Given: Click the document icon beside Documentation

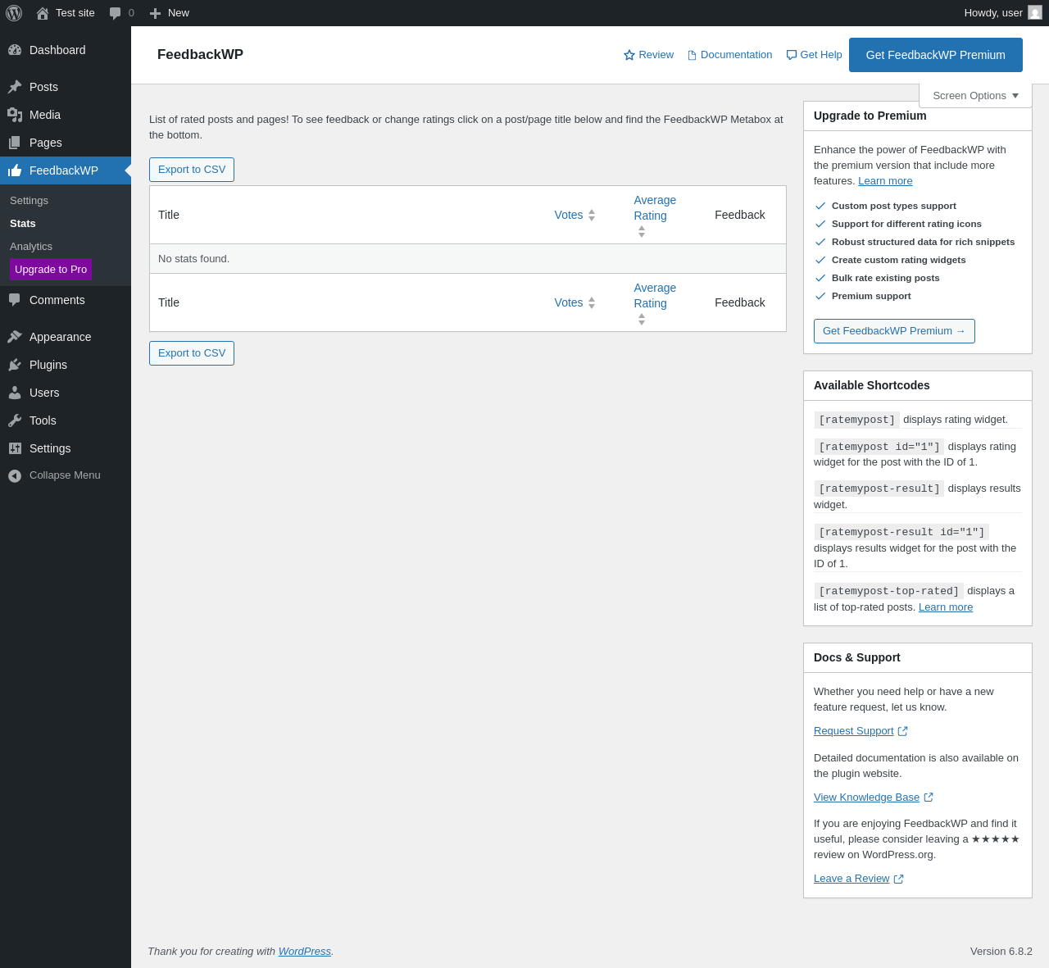Looking at the screenshot, I should 692,55.
